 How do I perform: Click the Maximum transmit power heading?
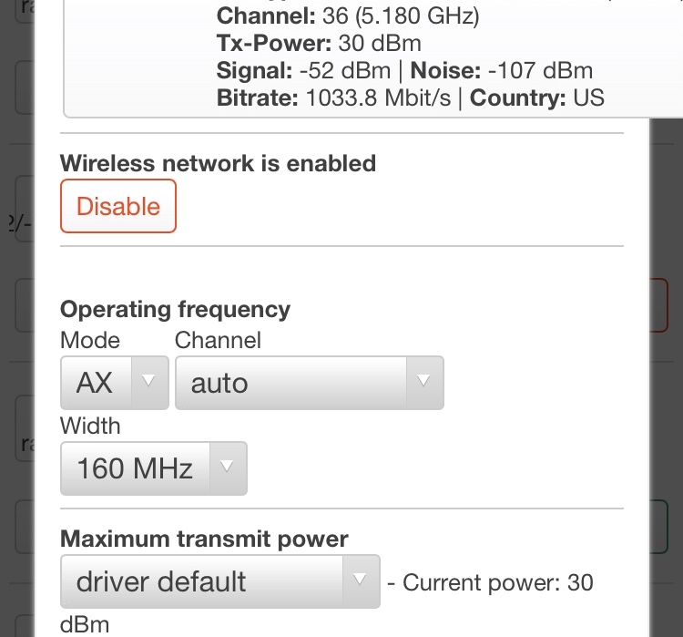click(204, 539)
